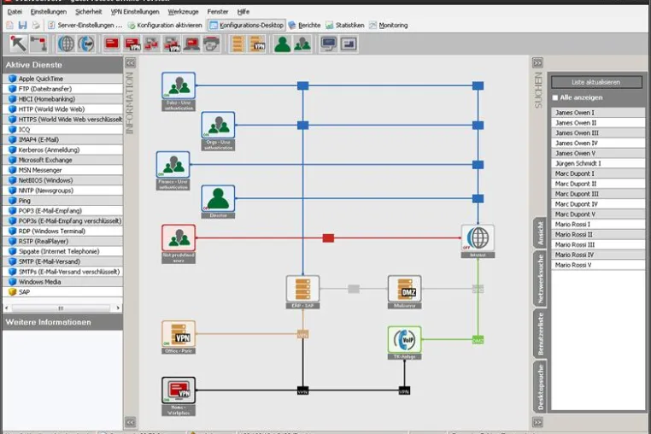Image resolution: width=651 pixels, height=434 pixels.
Task: Select the connection drawing tool
Action: [x=38, y=44]
